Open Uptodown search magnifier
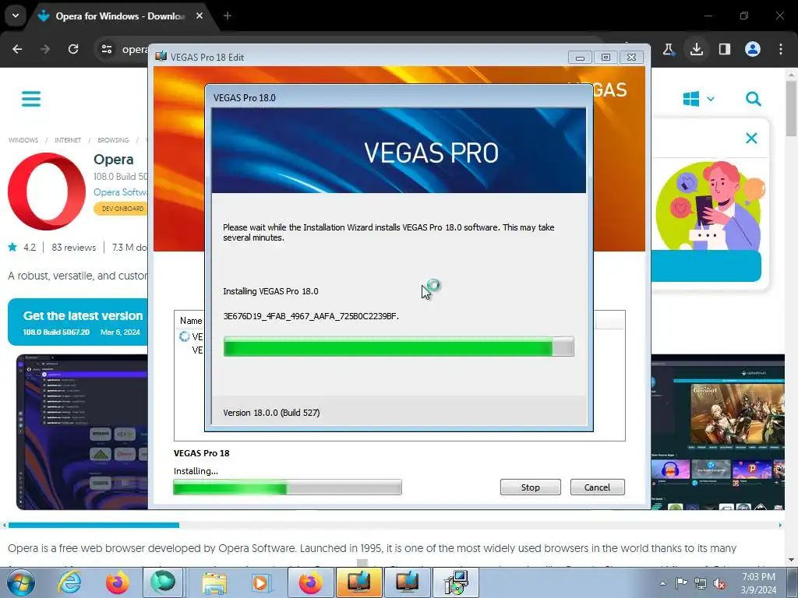Viewport: 798px width, 598px height. (x=754, y=99)
